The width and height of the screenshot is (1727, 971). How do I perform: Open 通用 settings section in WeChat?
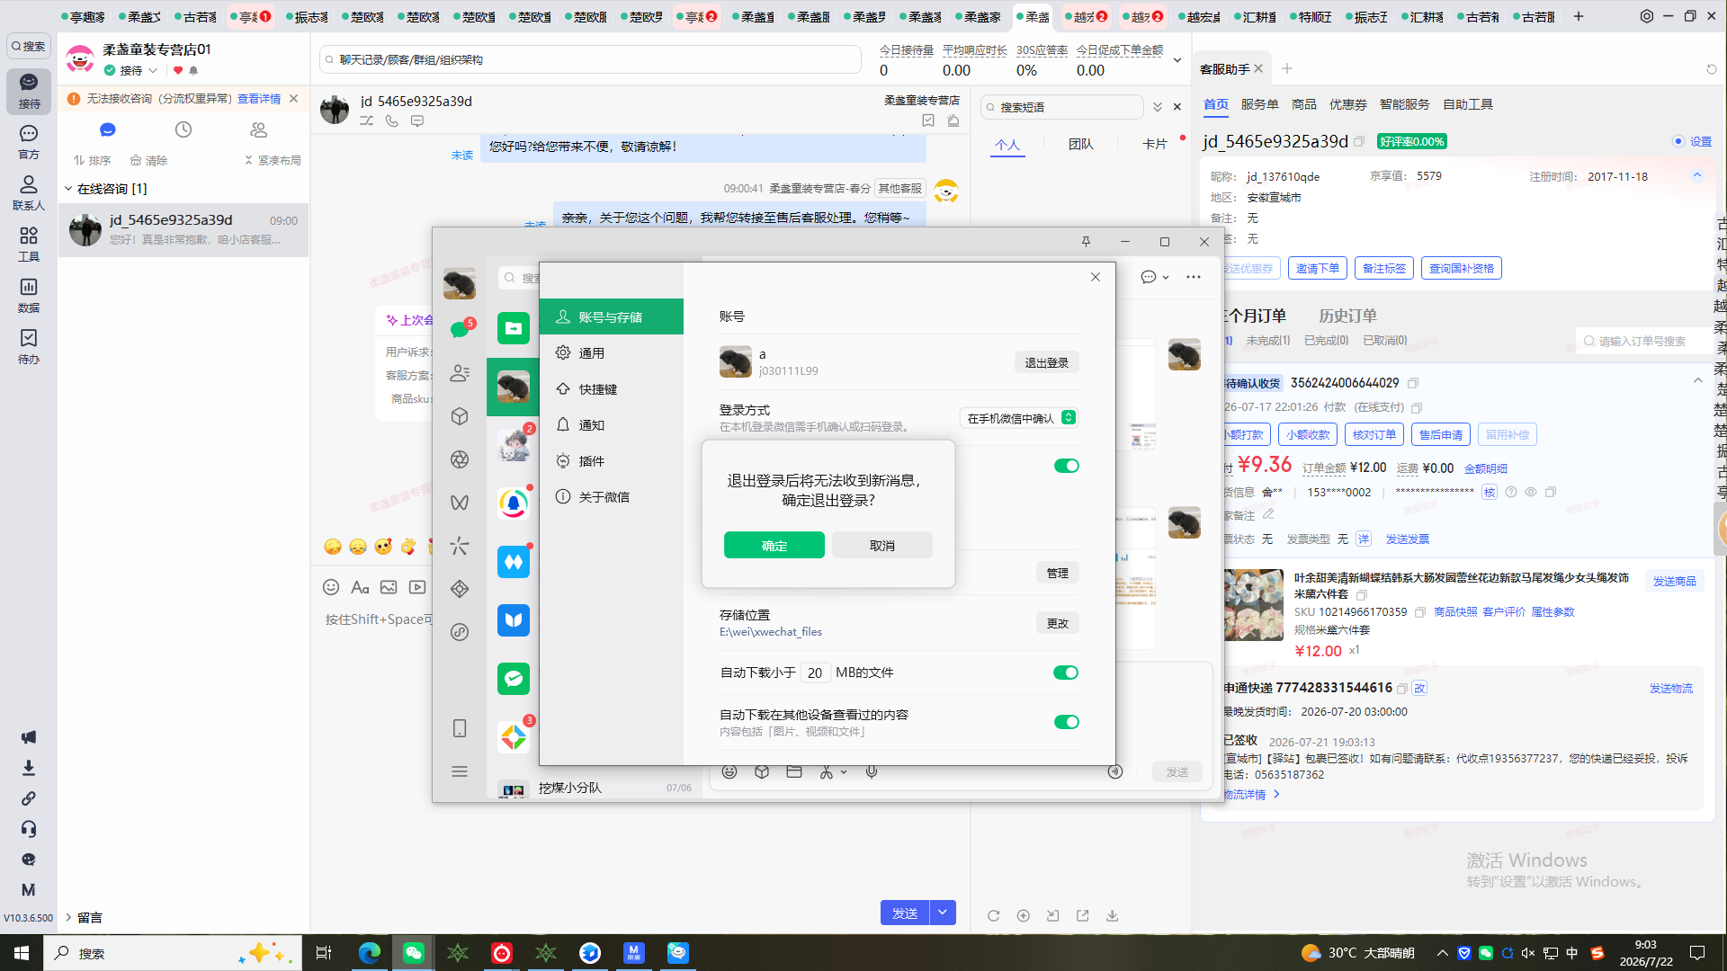coord(612,353)
